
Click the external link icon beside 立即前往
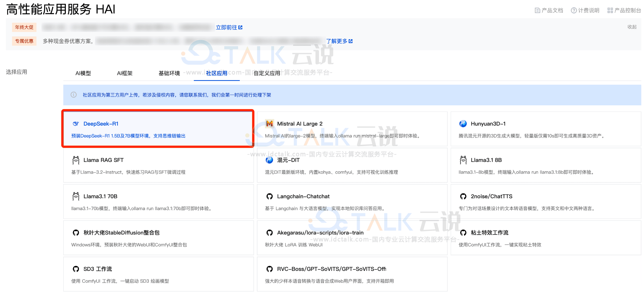point(240,27)
